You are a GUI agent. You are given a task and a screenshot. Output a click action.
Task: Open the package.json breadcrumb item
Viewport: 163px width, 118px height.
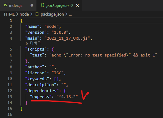click(52, 14)
